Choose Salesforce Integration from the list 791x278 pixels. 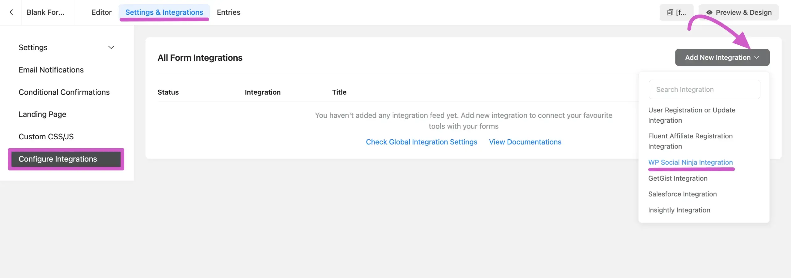(x=682, y=194)
